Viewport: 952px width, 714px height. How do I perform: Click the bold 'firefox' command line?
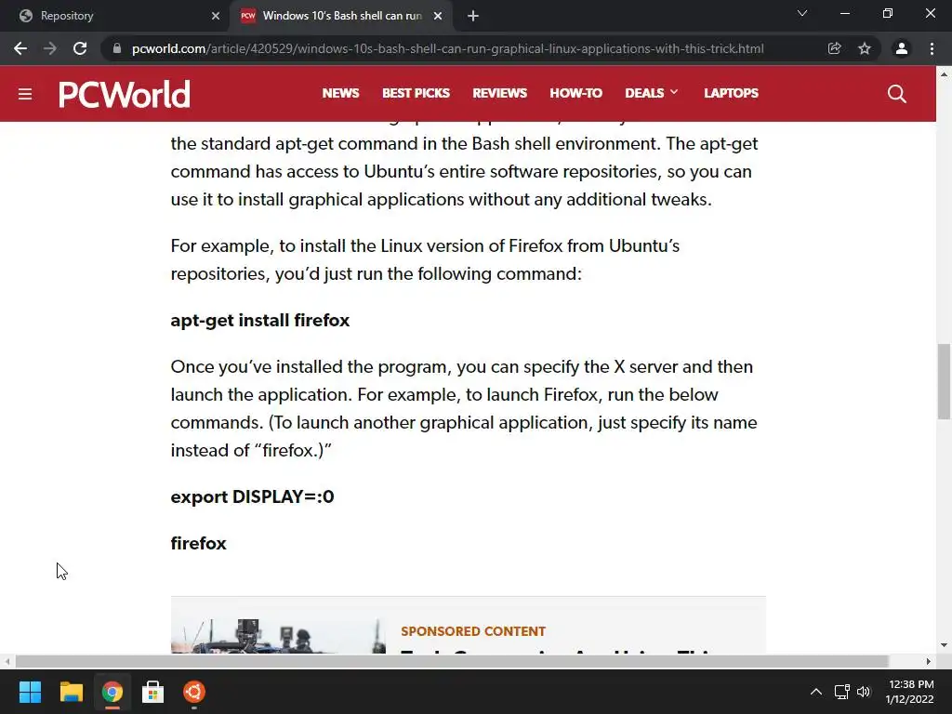[x=199, y=543]
